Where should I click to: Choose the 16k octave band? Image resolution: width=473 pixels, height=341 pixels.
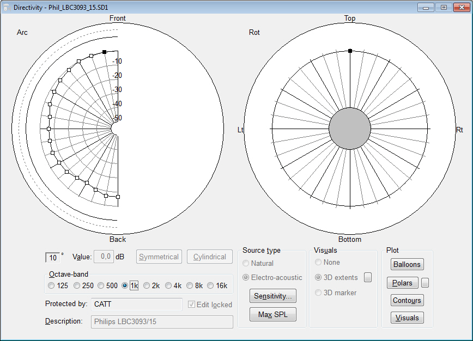210,285
